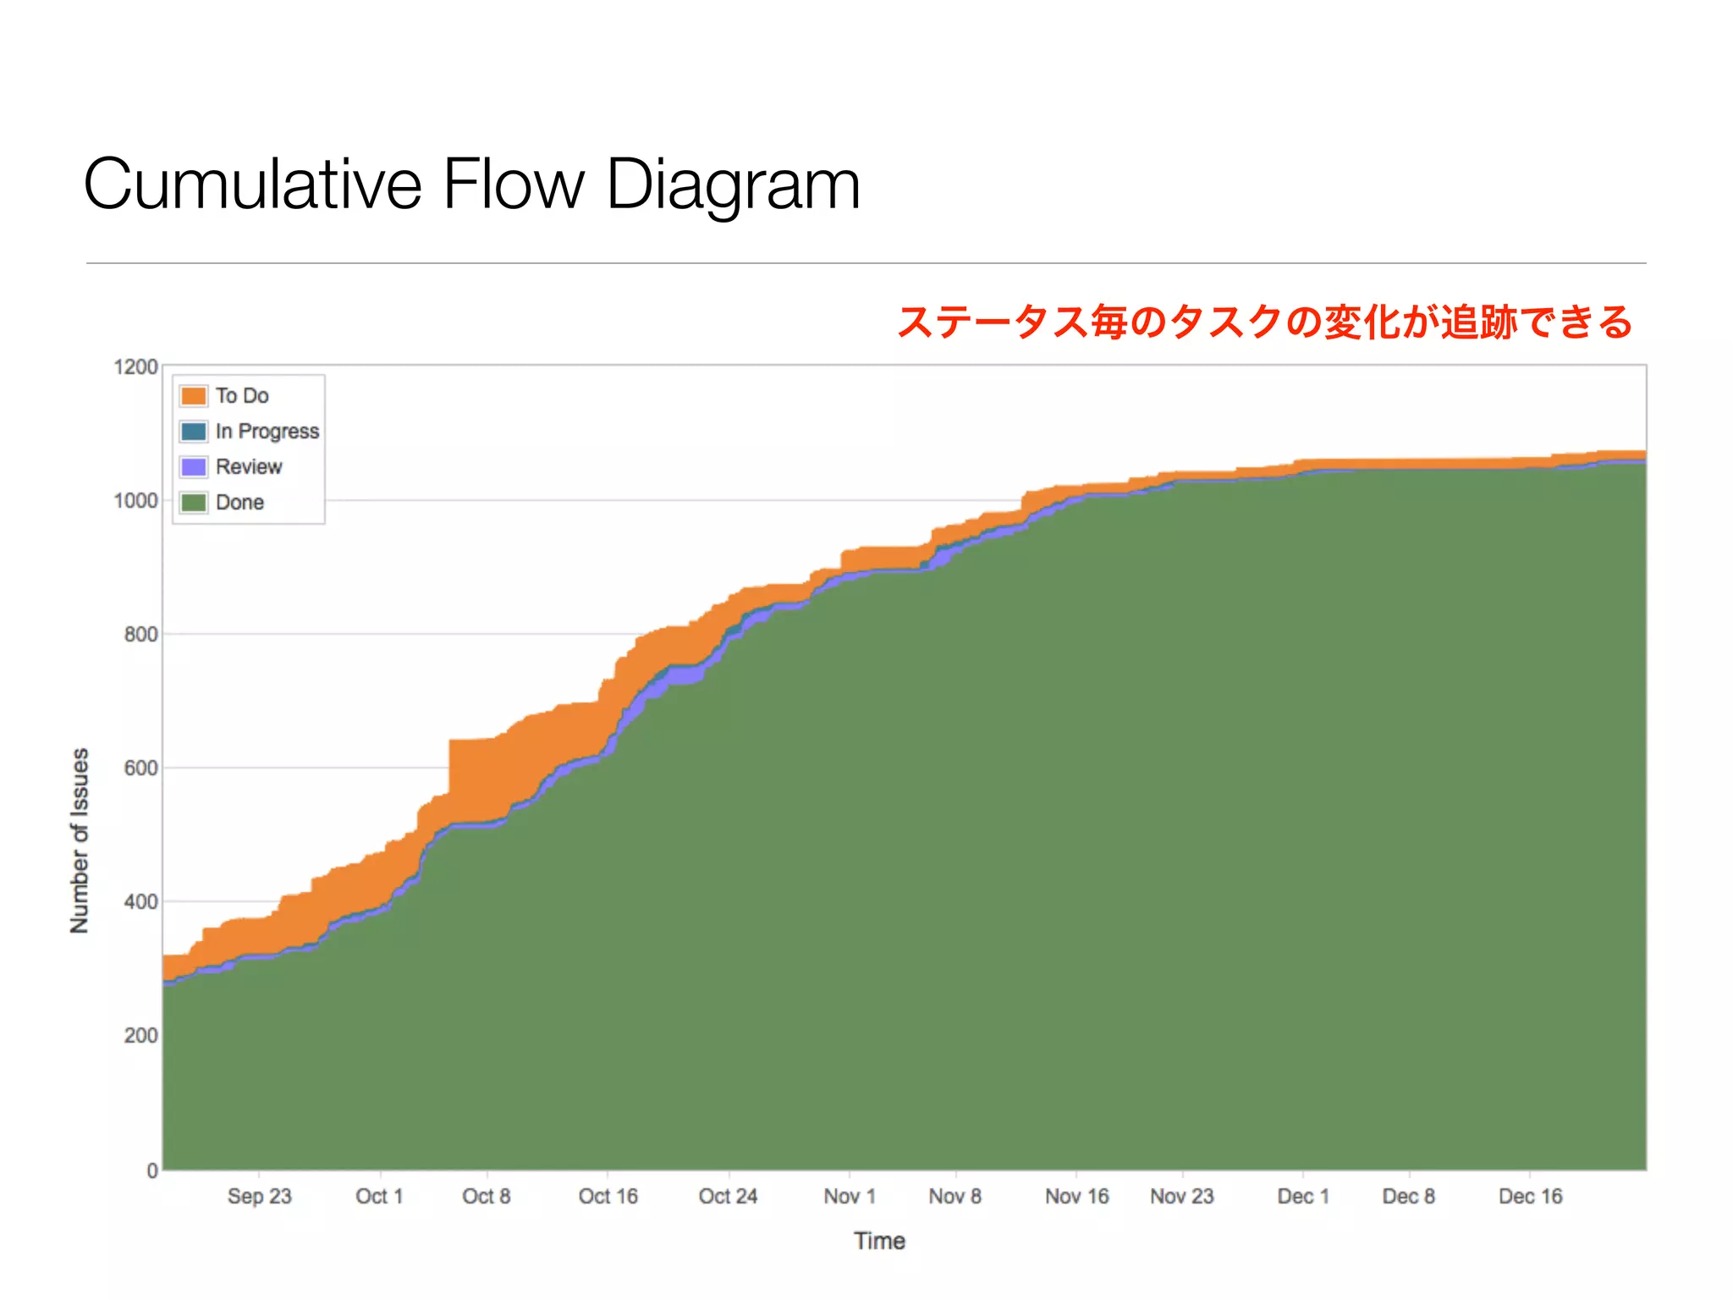Select the 'In Progress' legend label
This screenshot has height=1300, width=1733.
[267, 432]
